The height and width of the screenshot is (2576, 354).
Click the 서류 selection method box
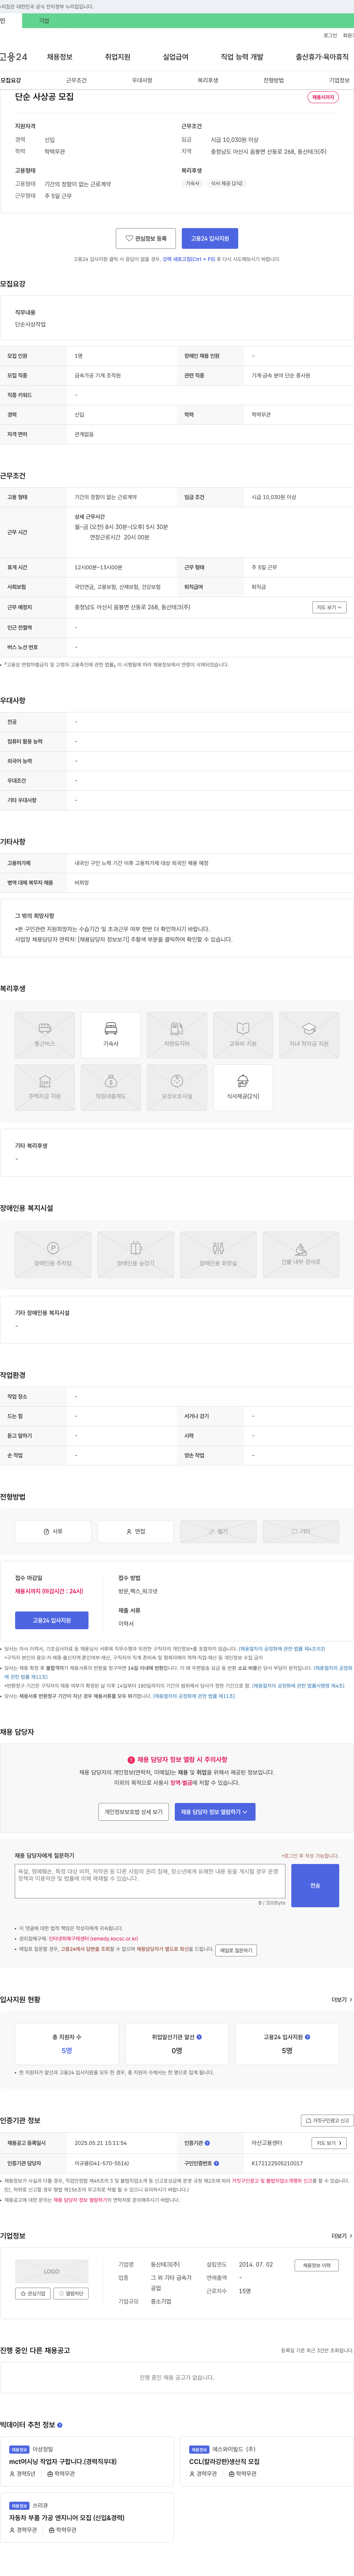(53, 1531)
